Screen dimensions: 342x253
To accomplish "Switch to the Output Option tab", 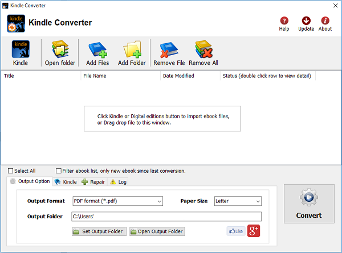I will [30, 181].
